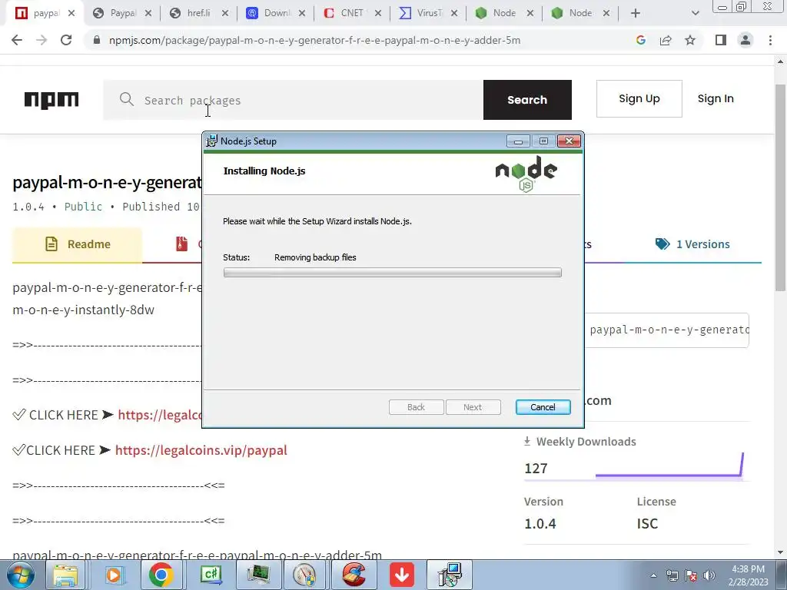The height and width of the screenshot is (590, 787).
Task: Close the last Node tab
Action: pyautogui.click(x=606, y=13)
